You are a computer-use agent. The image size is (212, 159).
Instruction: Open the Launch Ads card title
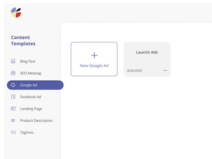(147, 52)
